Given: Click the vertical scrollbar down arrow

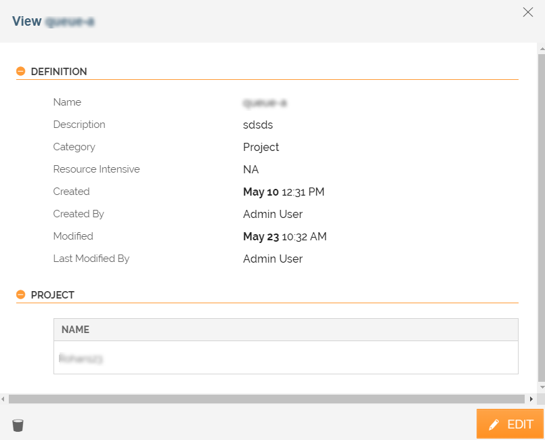Looking at the screenshot, I should (541, 387).
